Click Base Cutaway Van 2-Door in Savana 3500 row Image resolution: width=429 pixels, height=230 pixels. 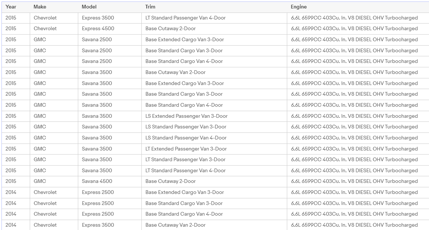[x=175, y=72]
